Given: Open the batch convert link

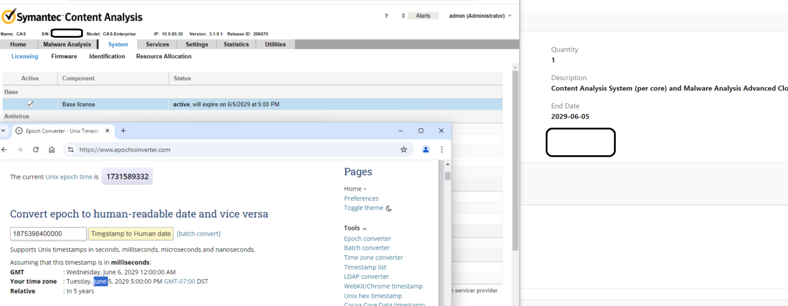Looking at the screenshot, I should pyautogui.click(x=199, y=234).
